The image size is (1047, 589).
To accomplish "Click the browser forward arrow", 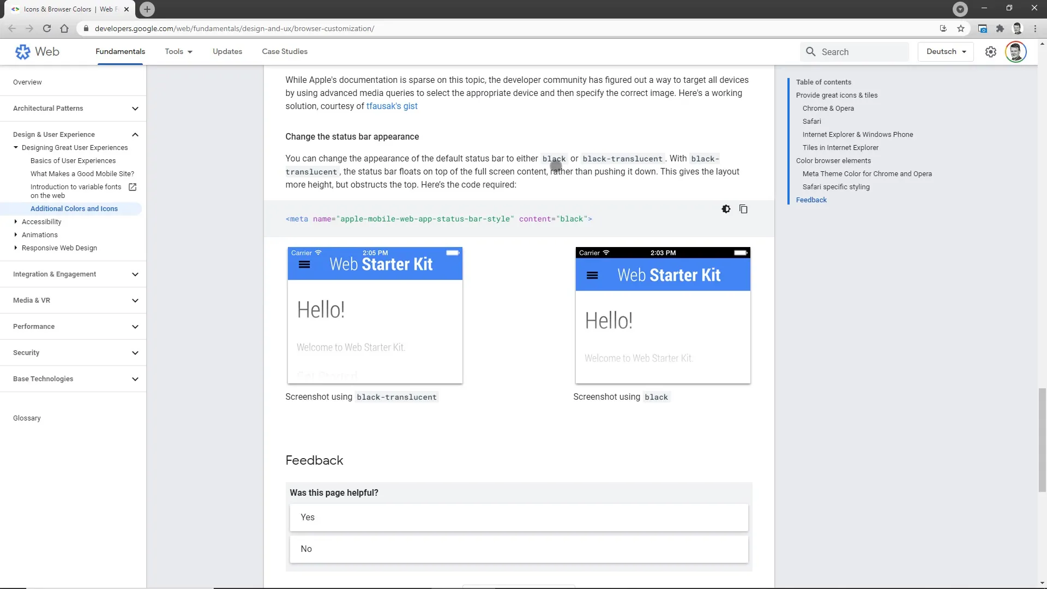I will (x=29, y=28).
